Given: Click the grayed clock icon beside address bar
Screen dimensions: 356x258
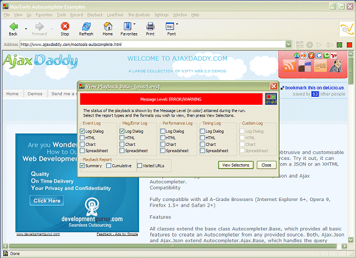Looking at the screenshot, I should [309, 45].
